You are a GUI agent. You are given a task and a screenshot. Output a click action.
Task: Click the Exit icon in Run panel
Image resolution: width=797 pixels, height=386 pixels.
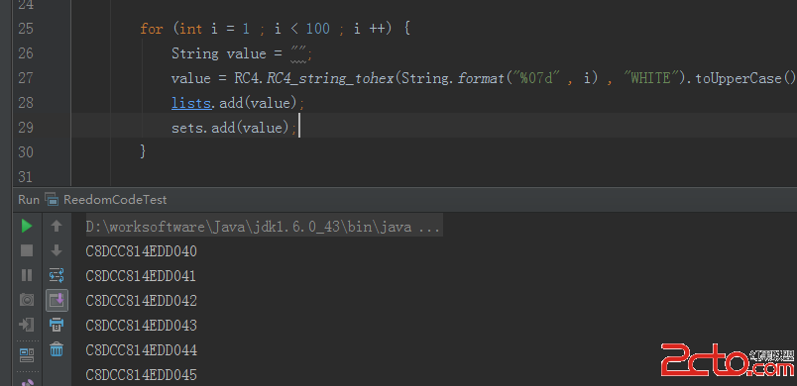point(27,325)
